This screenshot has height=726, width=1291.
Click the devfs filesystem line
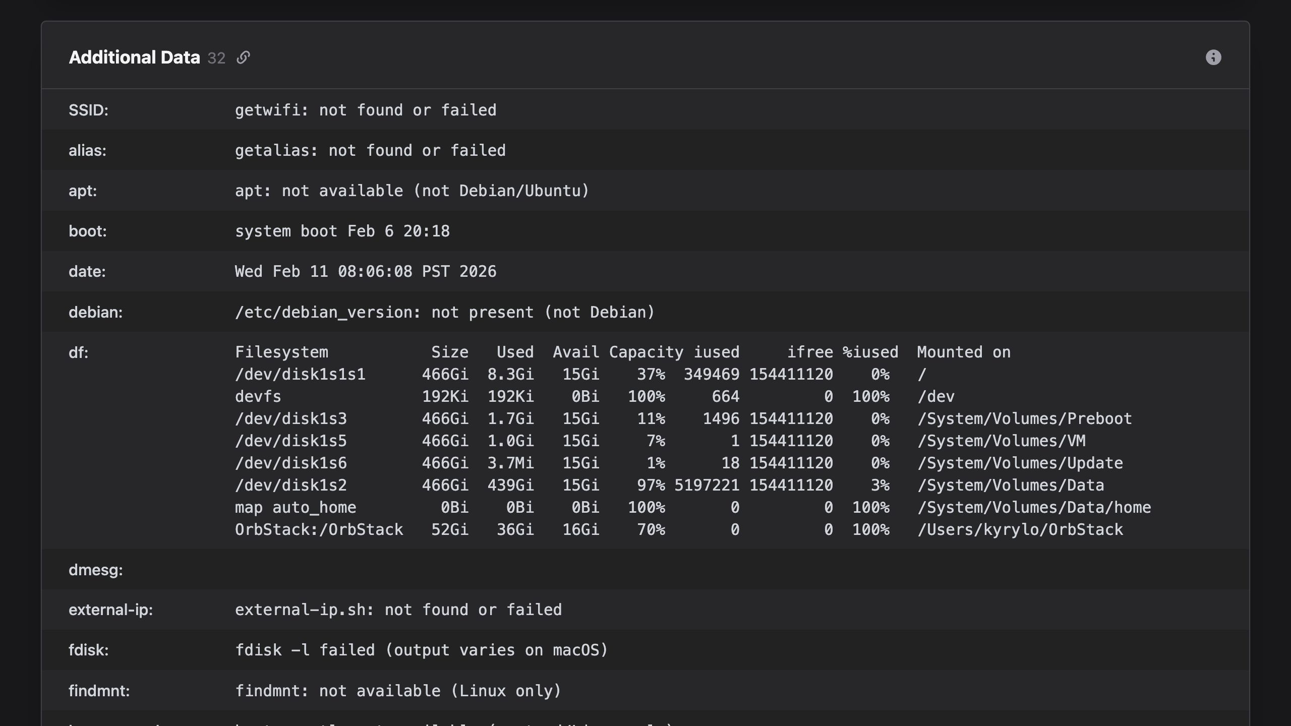259,396
